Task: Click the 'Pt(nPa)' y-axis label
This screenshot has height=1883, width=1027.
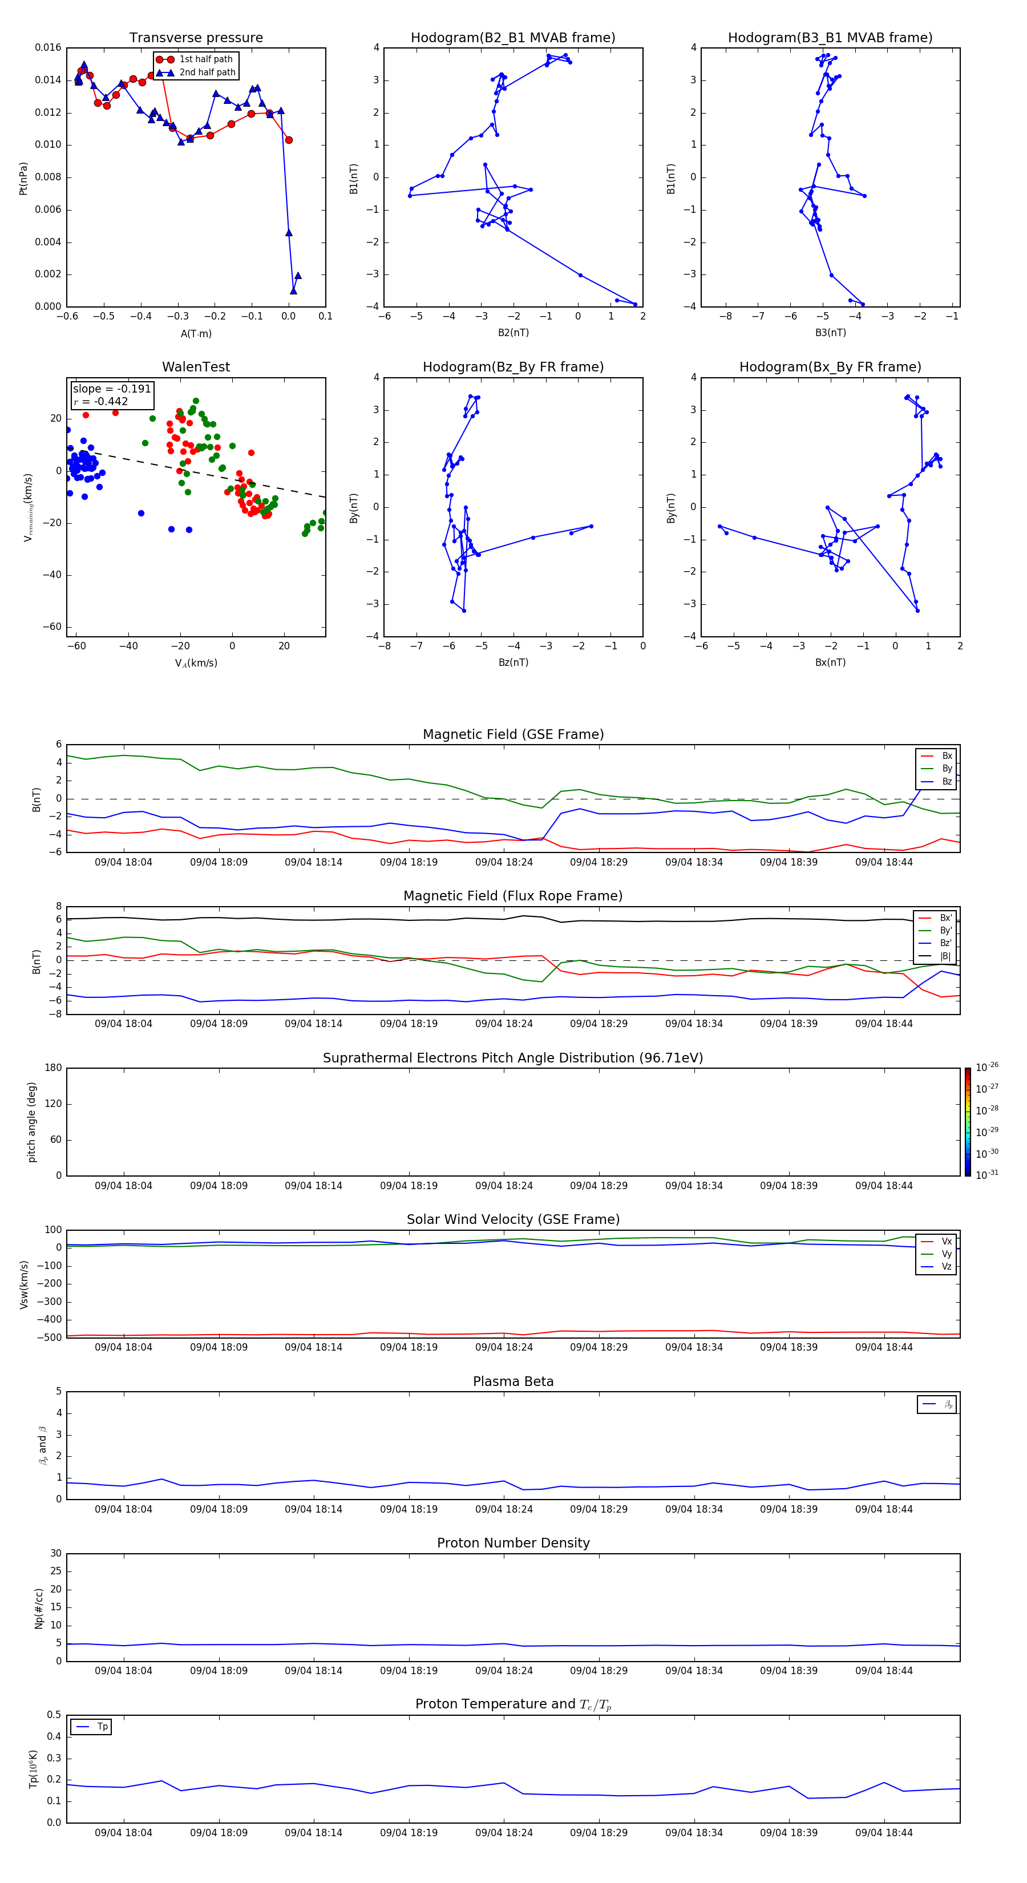Action: click(x=23, y=179)
